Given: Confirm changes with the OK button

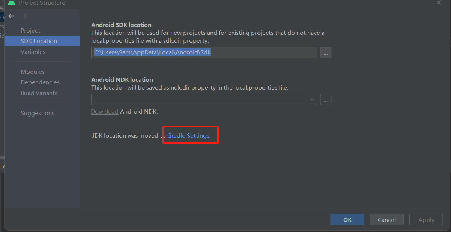Looking at the screenshot, I should 347,219.
